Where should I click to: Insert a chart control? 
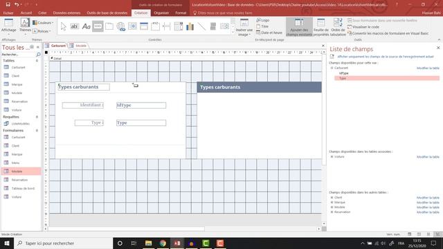coord(190,26)
